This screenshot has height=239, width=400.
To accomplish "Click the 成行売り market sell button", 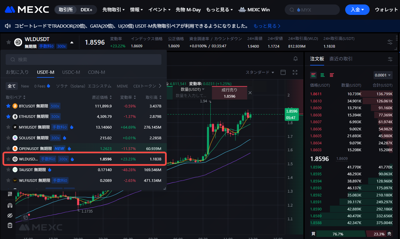I will (229, 93).
